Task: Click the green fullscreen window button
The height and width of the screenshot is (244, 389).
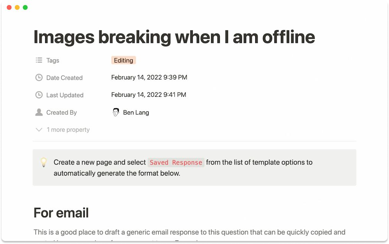Action: click(25, 8)
